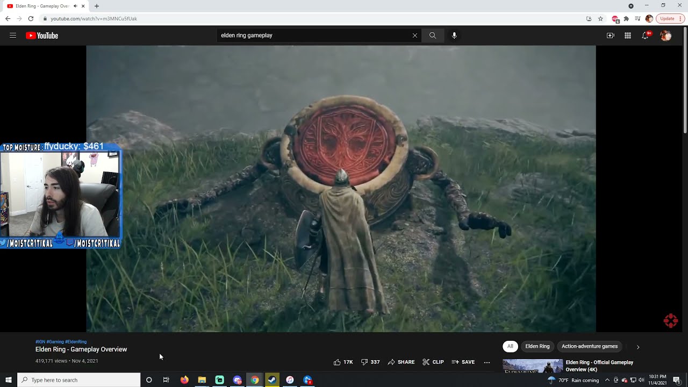Open the Create video menu icon
The image size is (688, 387).
611,35
